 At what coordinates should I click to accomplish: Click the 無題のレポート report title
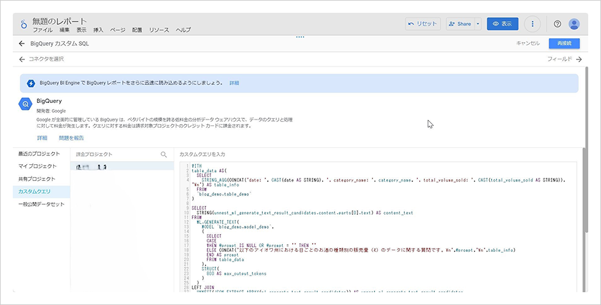[x=59, y=21]
